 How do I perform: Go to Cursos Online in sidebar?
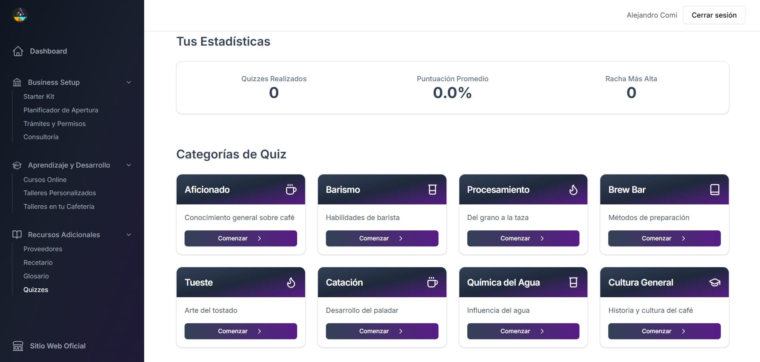45,180
